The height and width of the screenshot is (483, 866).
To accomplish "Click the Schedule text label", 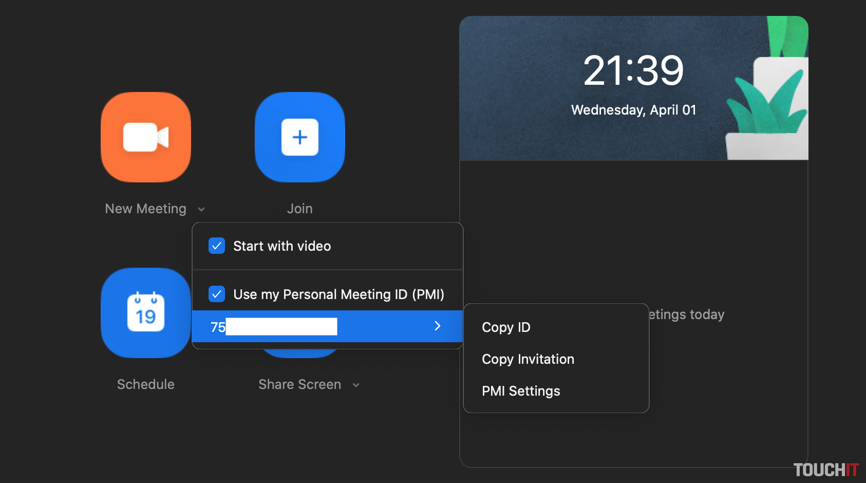I will (145, 384).
